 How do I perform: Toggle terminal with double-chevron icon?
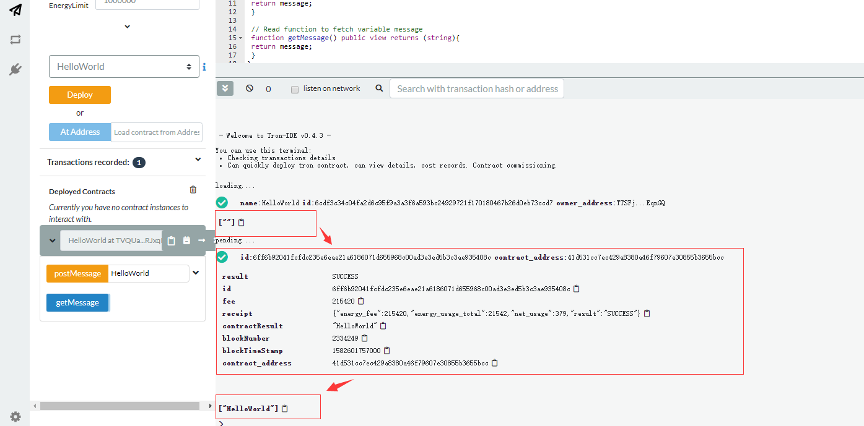[225, 88]
